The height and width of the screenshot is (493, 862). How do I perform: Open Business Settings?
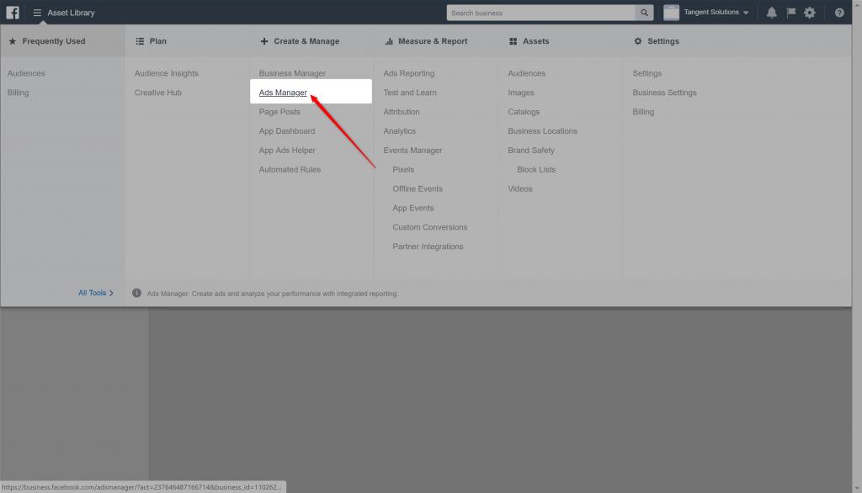pos(664,93)
